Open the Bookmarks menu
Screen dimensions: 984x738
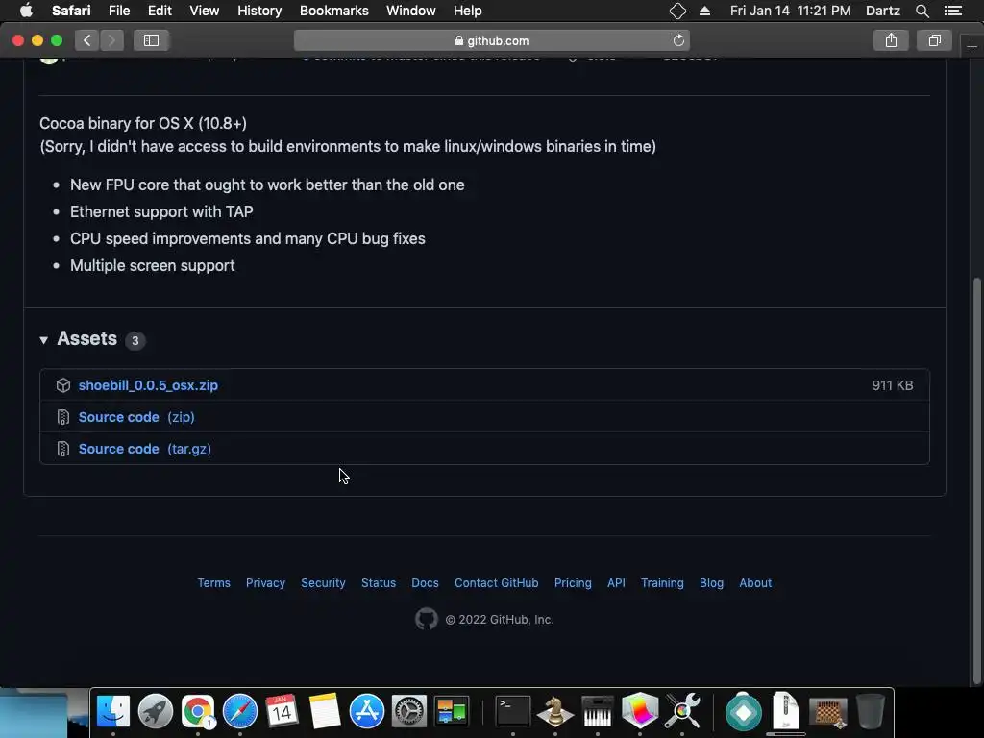point(333,11)
